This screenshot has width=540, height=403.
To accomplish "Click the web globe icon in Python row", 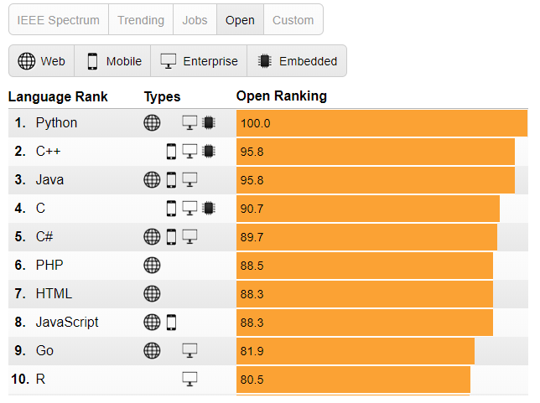I will pos(152,123).
